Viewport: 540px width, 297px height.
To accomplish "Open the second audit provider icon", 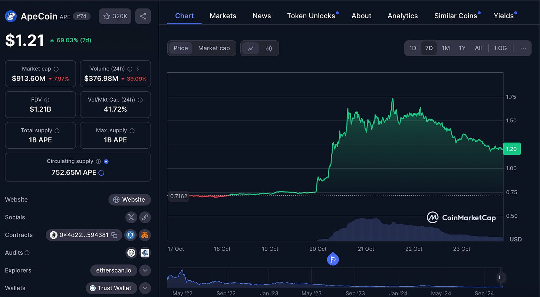I will [145, 253].
